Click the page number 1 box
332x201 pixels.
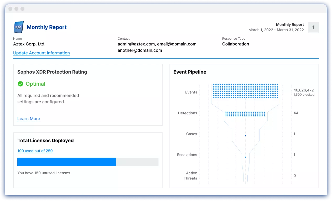tap(313, 27)
